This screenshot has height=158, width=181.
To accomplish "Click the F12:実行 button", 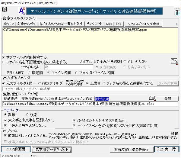I will [x=167, y=149].
